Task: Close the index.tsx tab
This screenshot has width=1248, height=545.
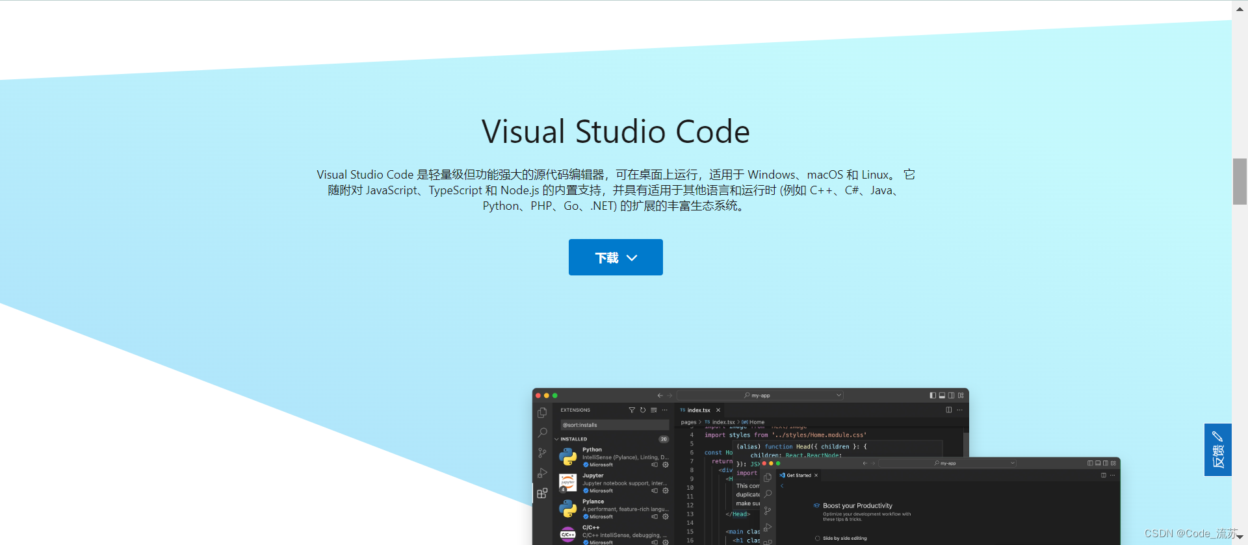Action: [x=718, y=410]
